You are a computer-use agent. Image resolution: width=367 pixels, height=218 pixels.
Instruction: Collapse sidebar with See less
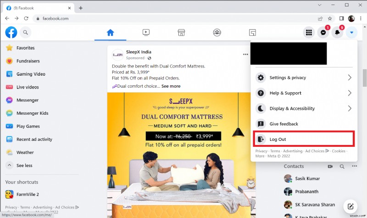click(x=24, y=165)
